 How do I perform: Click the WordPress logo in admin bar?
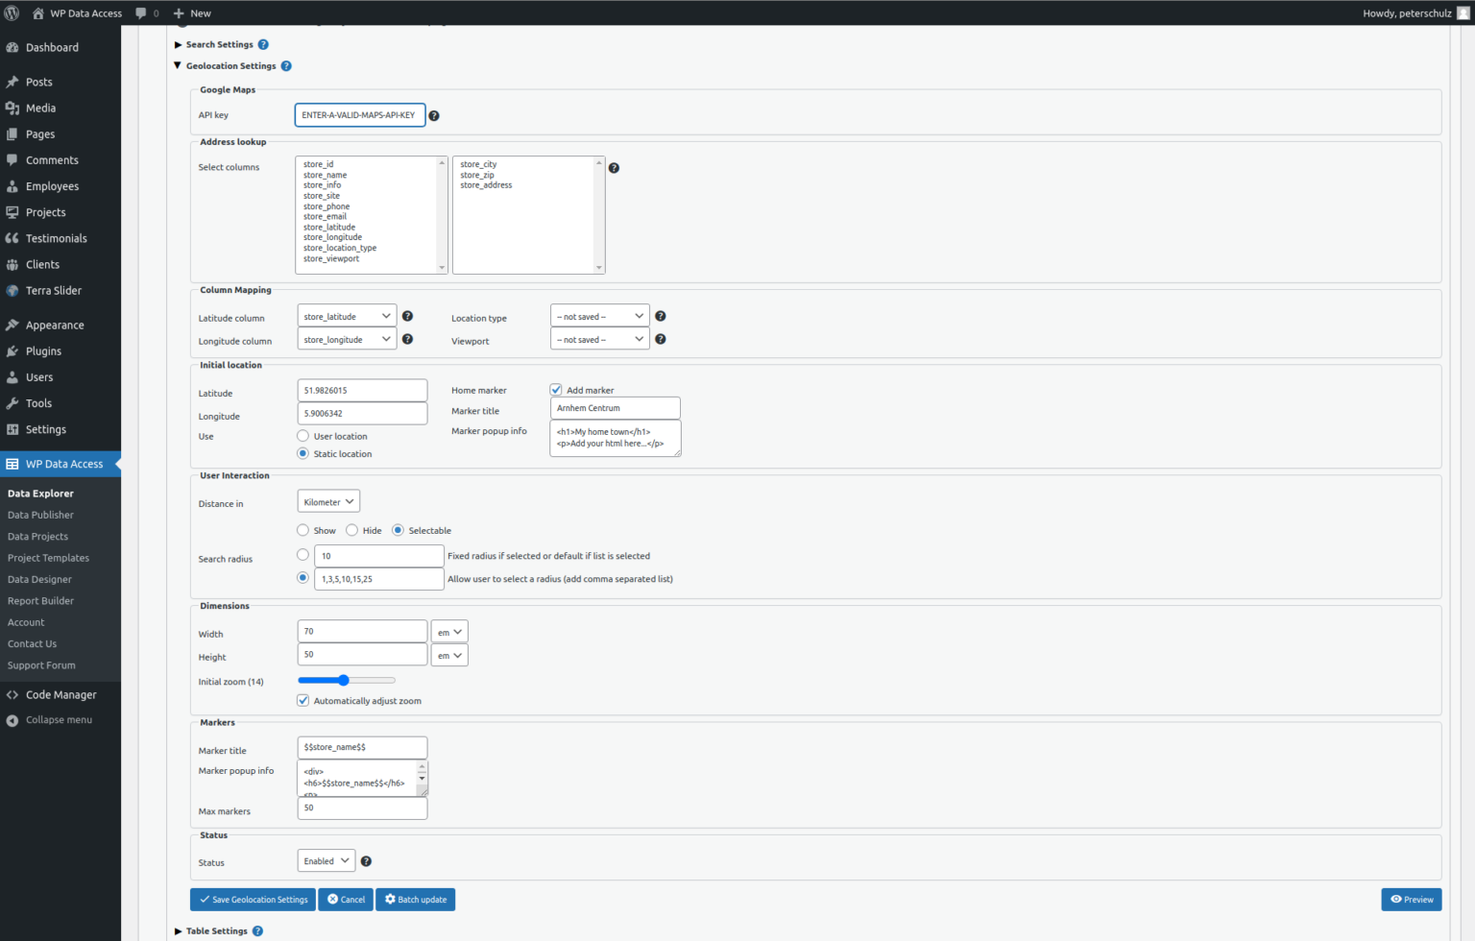[12, 13]
